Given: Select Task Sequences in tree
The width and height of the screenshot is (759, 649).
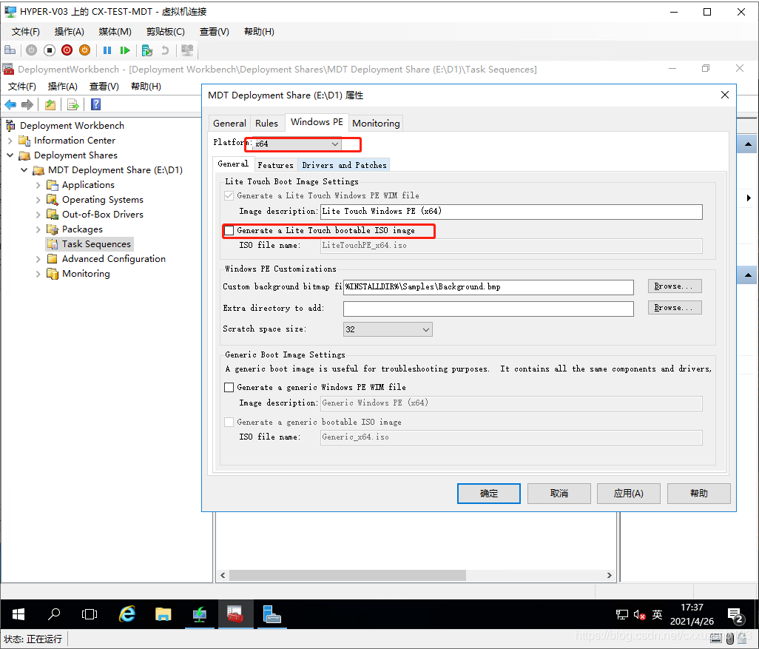Looking at the screenshot, I should pos(96,244).
